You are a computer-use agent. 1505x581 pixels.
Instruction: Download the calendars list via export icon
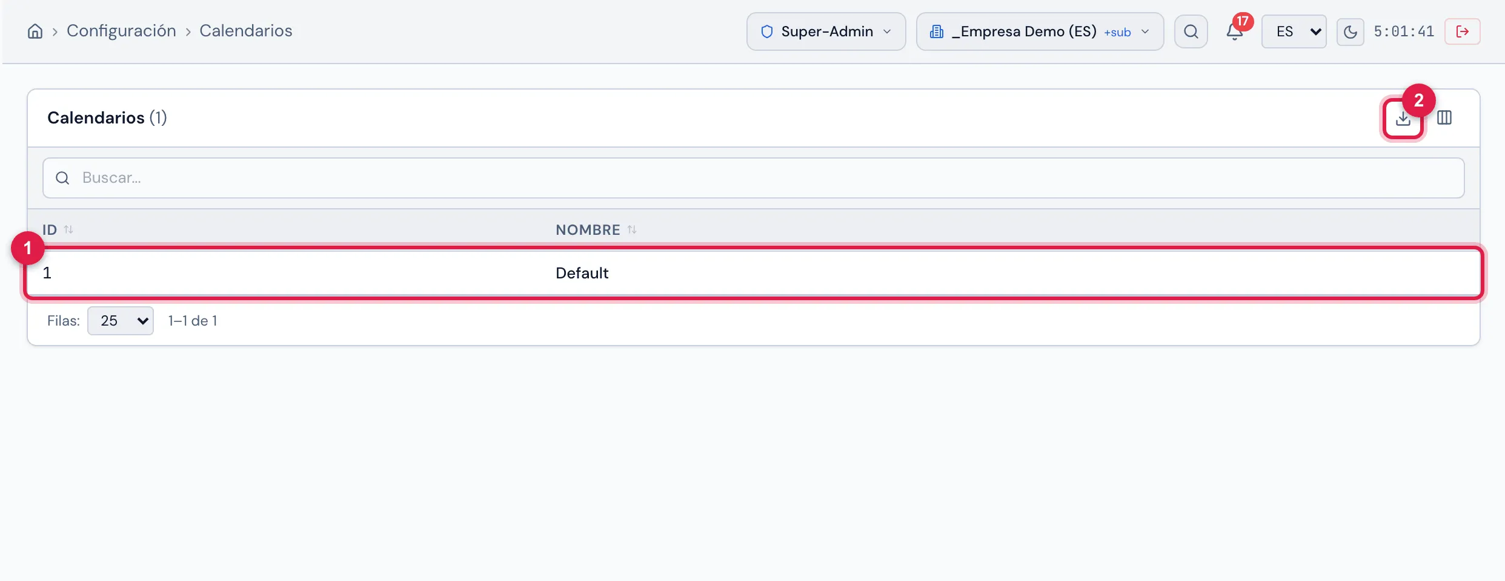click(1403, 119)
